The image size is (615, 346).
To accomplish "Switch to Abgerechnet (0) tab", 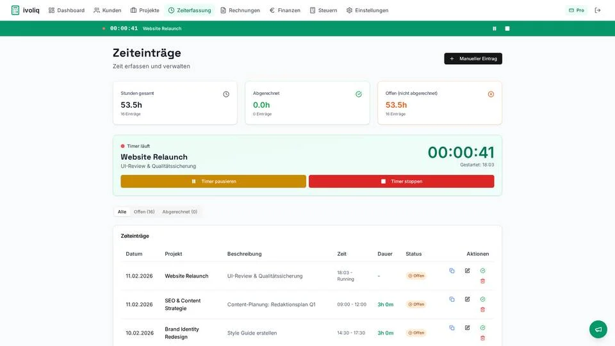I will coord(179,212).
